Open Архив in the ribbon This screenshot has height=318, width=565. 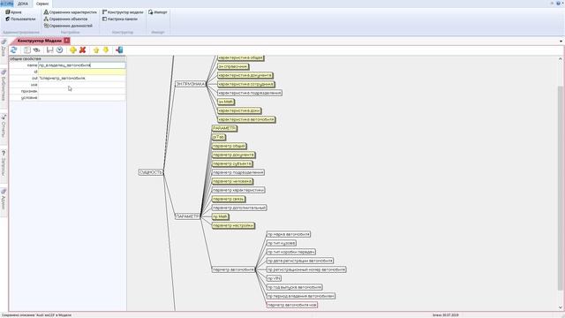13,11
